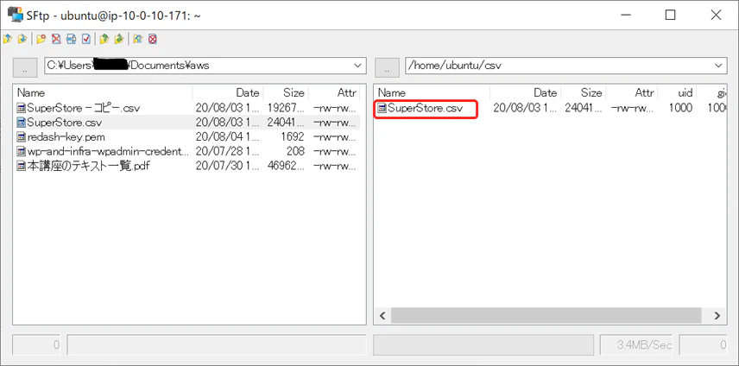The width and height of the screenshot is (739, 366).
Task: Click the red X delete file icon
Action: click(x=56, y=39)
